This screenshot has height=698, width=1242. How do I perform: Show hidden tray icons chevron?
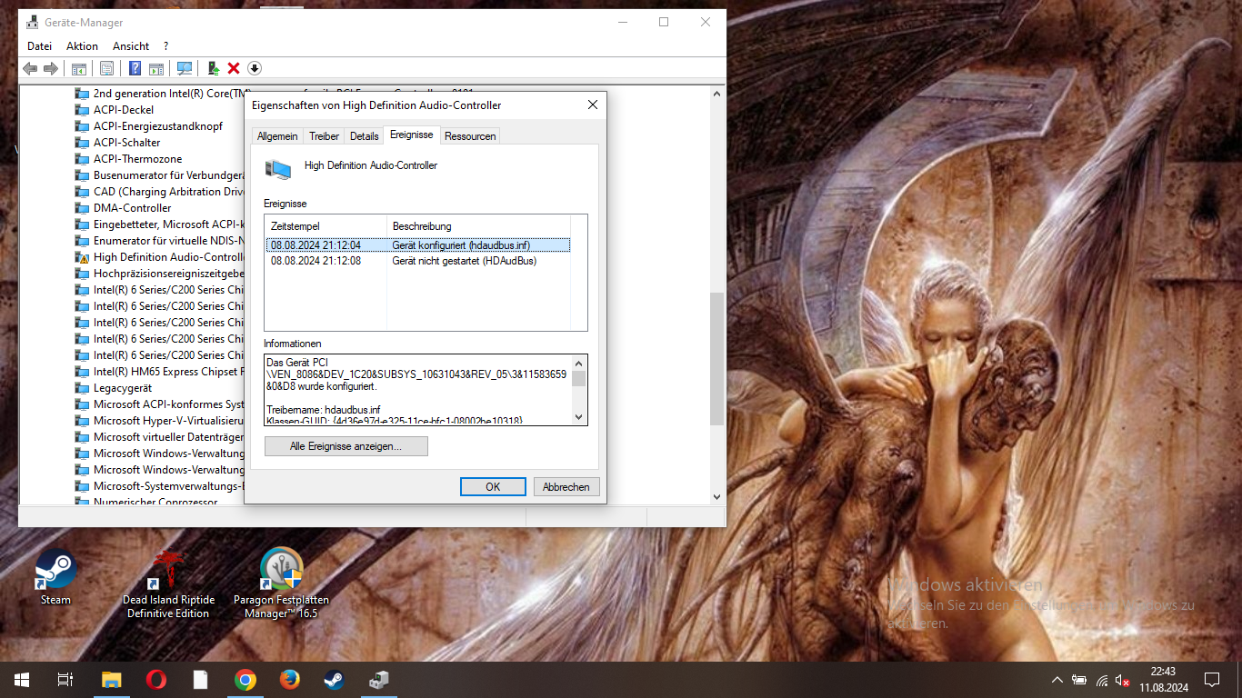click(1057, 680)
